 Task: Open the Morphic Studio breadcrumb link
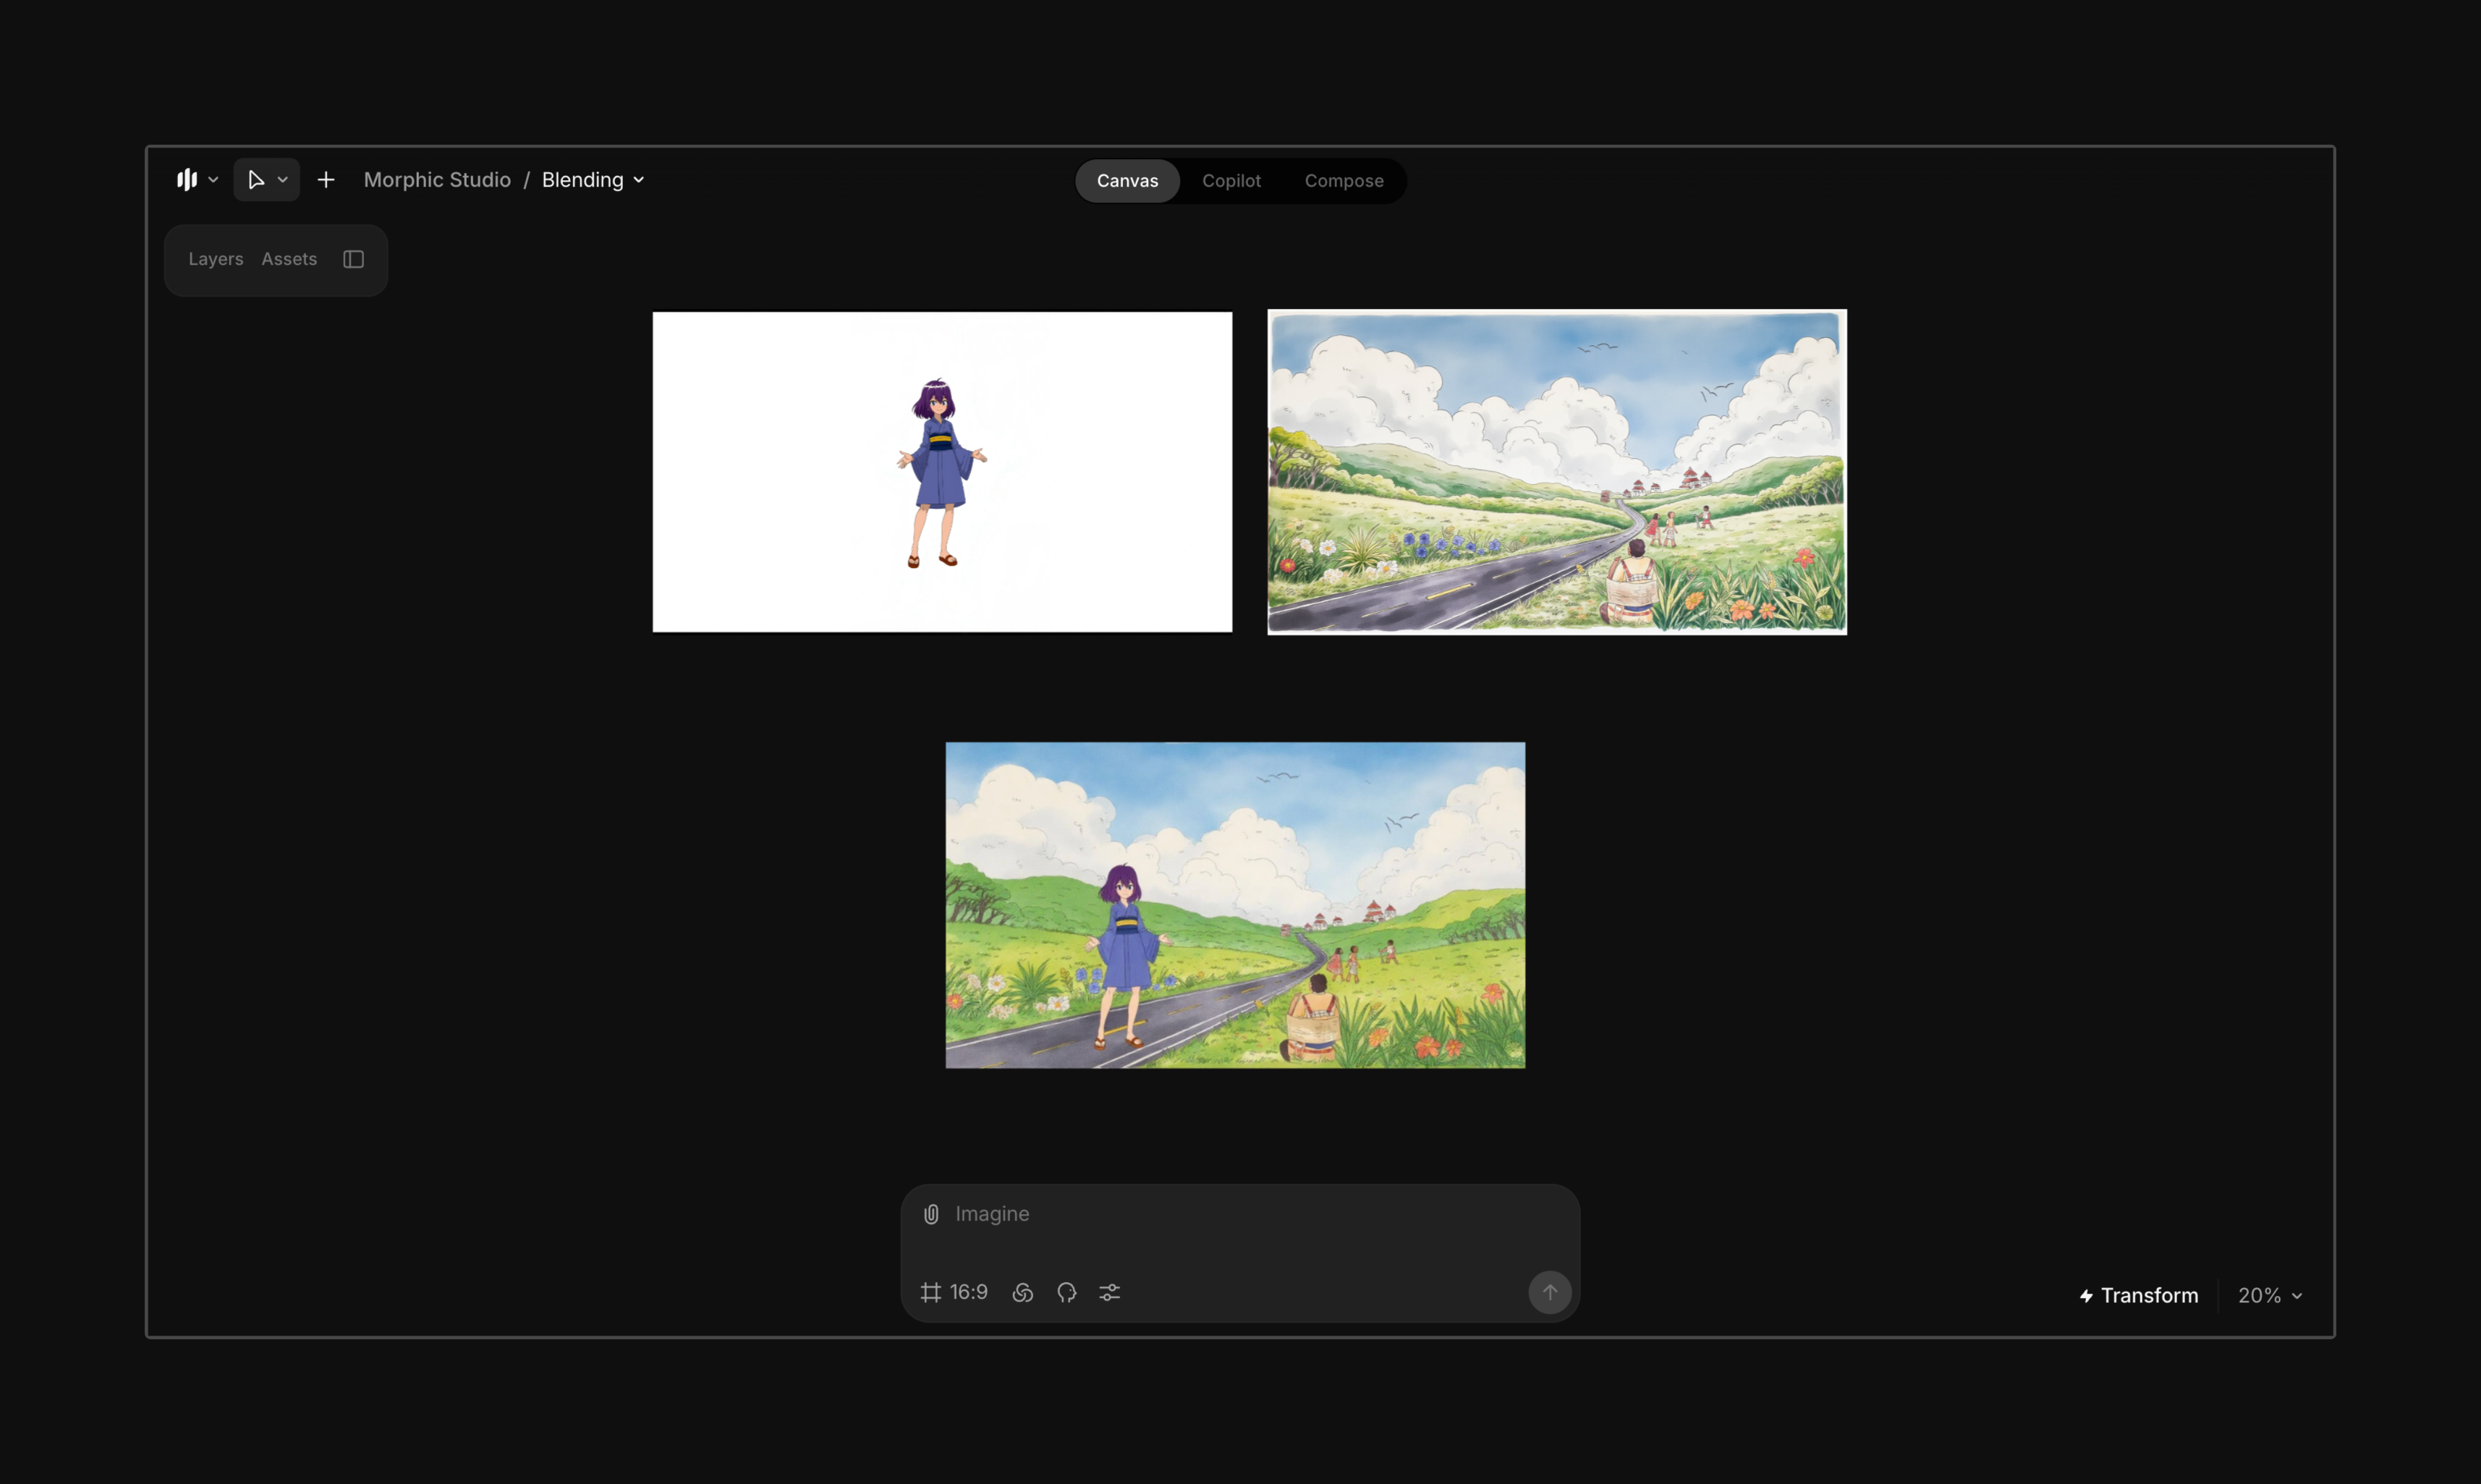point(437,180)
